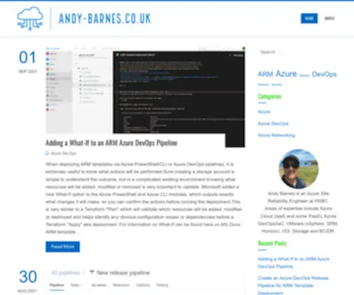Click the Read More button
The height and width of the screenshot is (295, 354).
click(62, 247)
